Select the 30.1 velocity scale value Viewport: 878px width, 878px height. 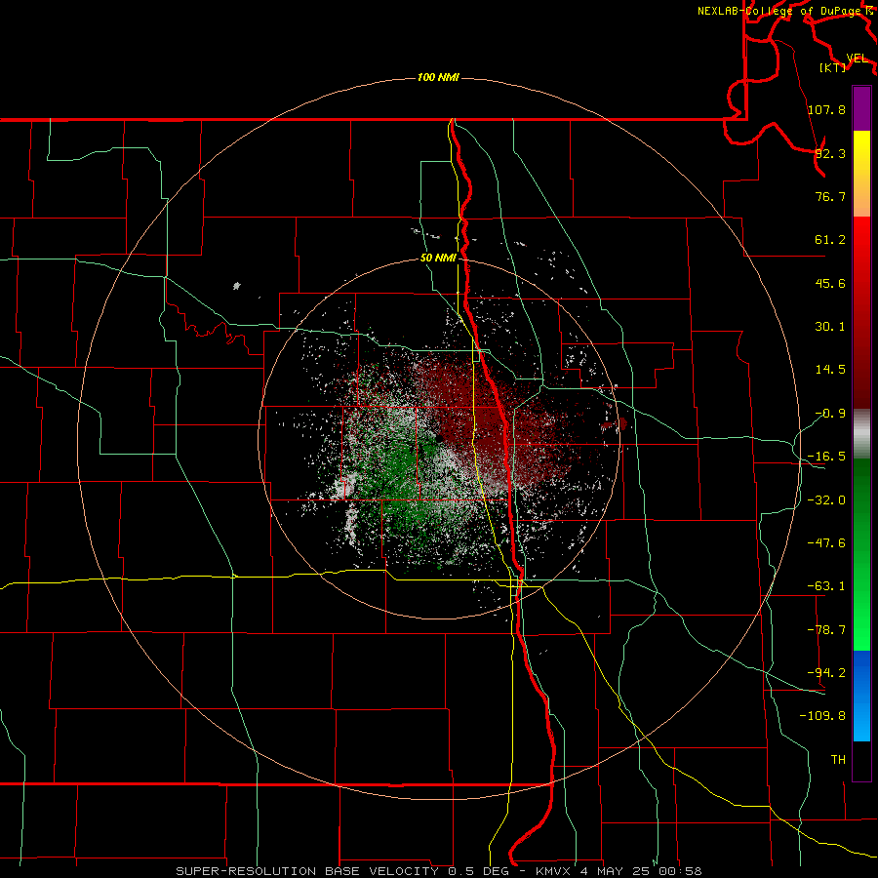(x=830, y=327)
